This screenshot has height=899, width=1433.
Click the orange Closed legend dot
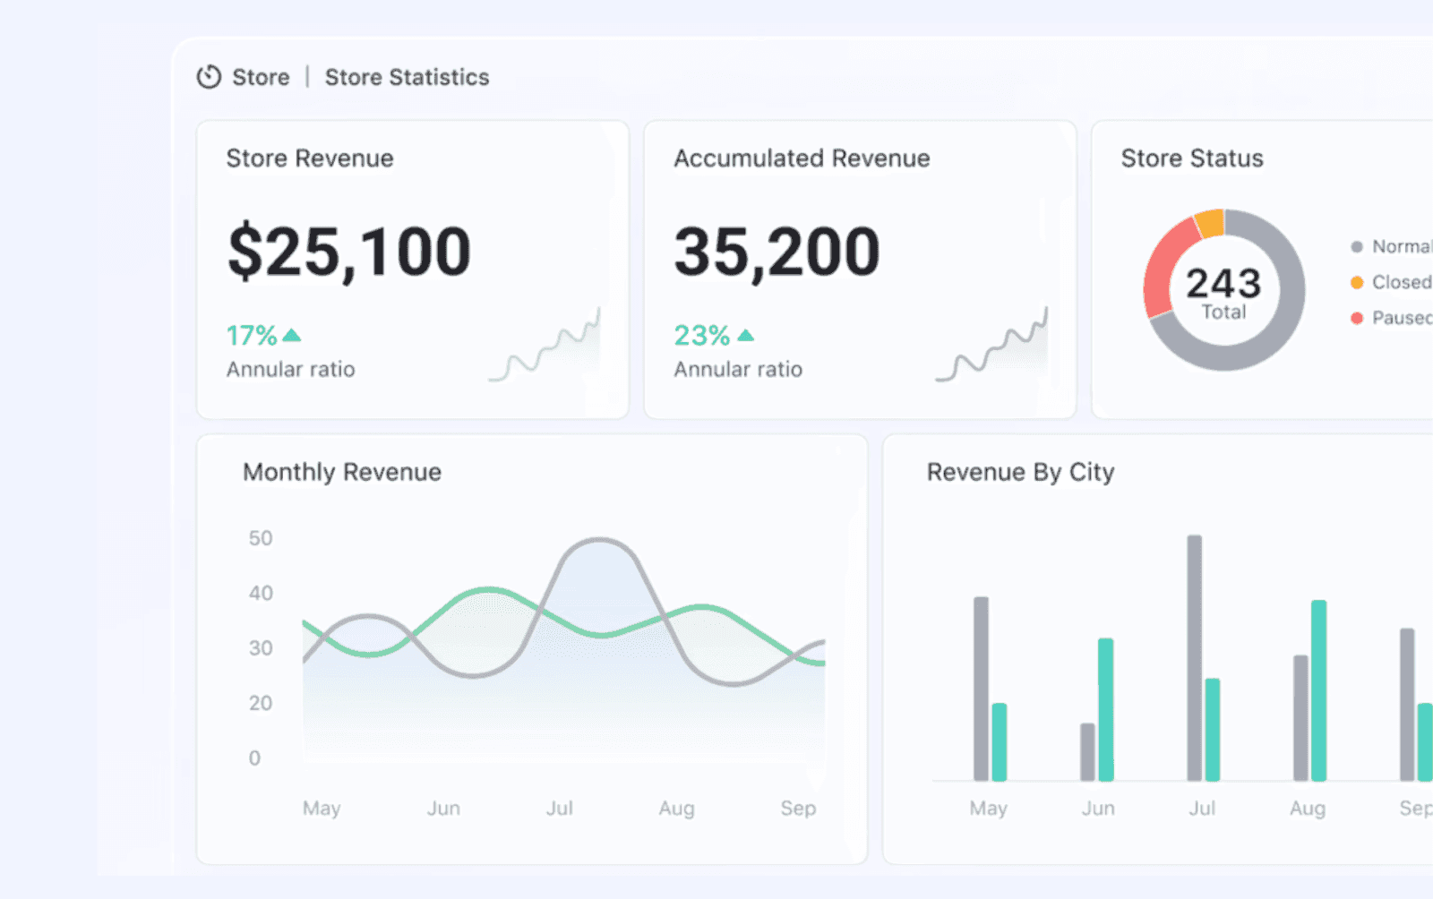click(1355, 282)
